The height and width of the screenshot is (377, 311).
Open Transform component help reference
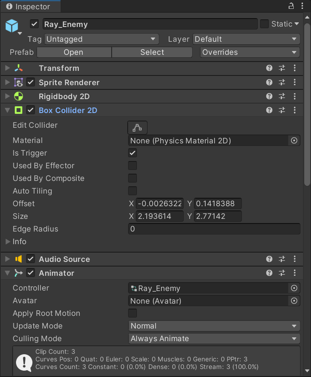269,68
